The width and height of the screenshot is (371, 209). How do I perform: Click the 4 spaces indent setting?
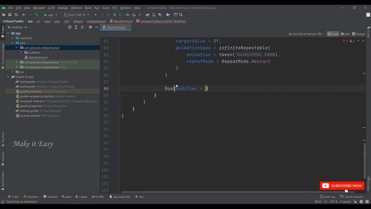[345, 201]
